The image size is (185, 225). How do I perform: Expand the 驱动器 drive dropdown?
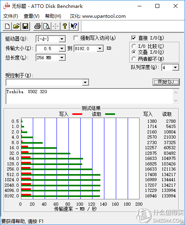(62, 39)
